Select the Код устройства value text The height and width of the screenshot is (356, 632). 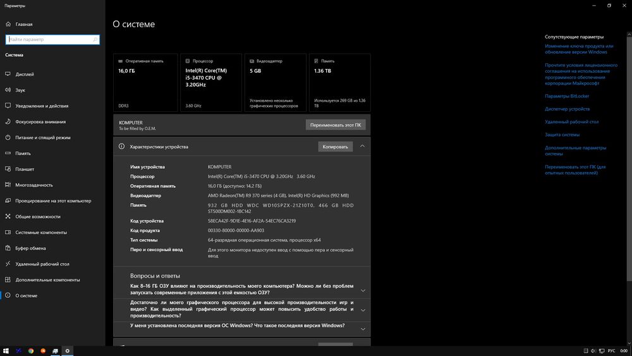tap(252, 221)
